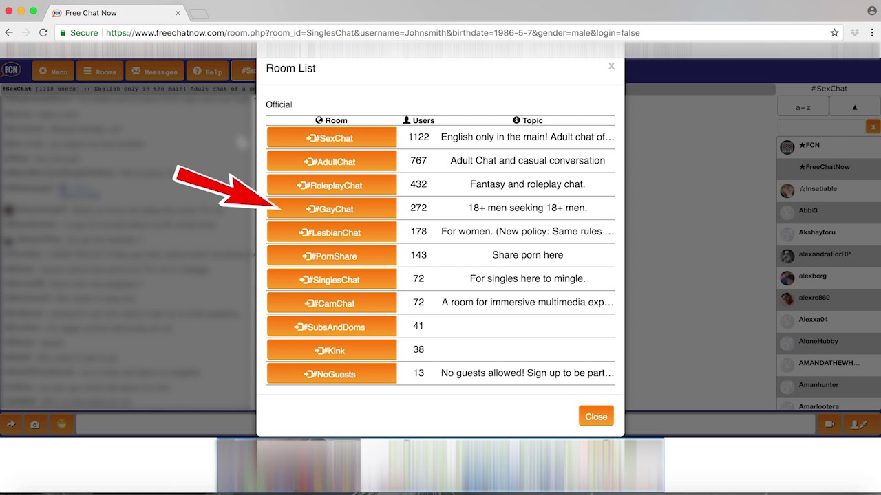Join the #PornShare room
881x495 pixels.
(x=332, y=255)
